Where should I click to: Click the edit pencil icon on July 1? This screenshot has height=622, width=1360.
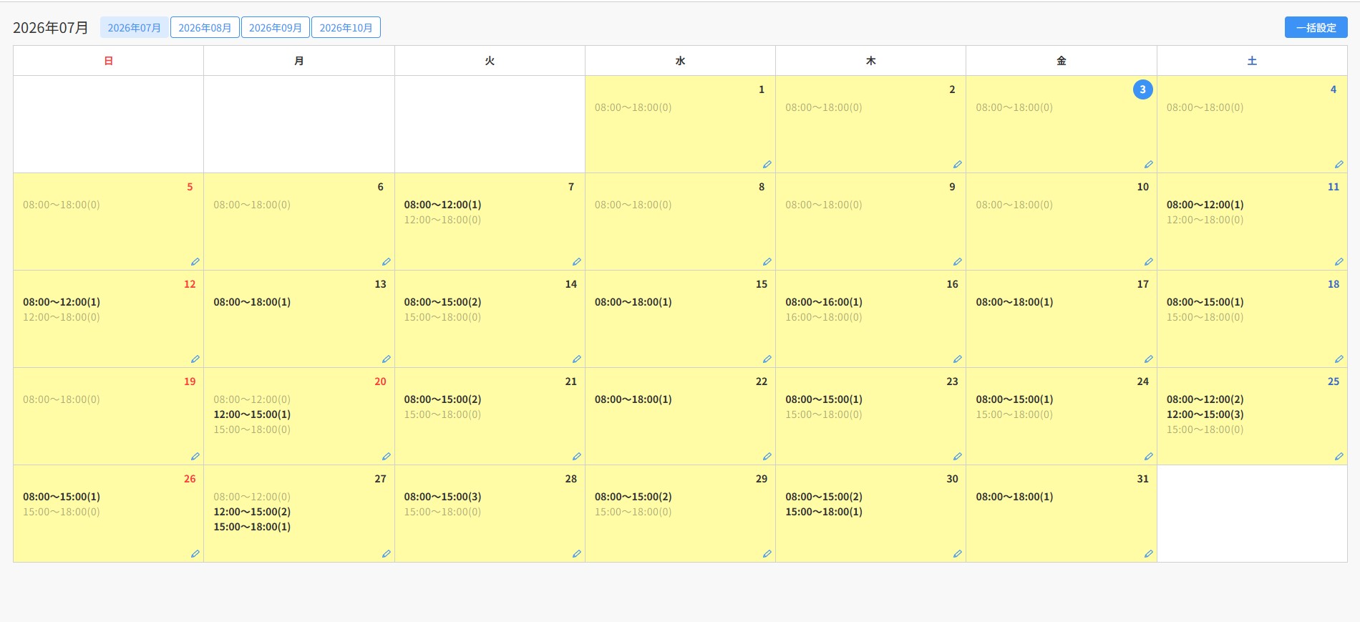[x=767, y=165]
